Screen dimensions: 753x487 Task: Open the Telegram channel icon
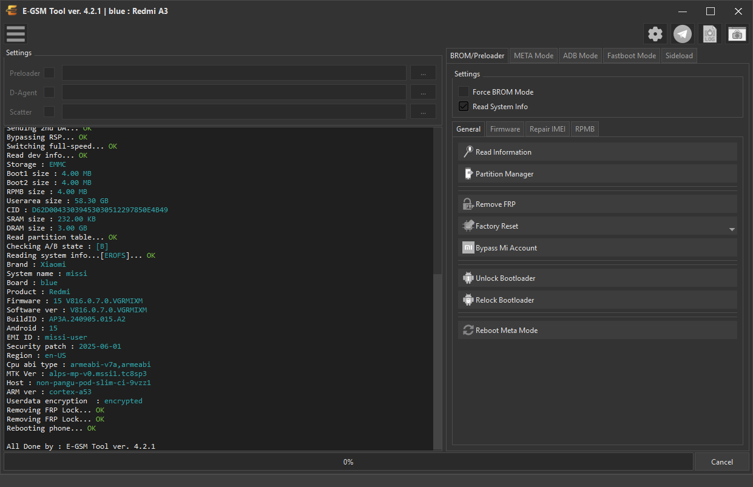(x=683, y=34)
